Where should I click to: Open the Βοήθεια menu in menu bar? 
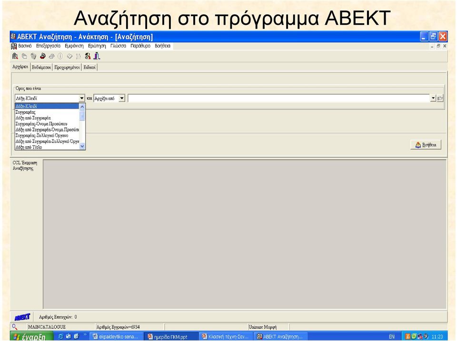click(162, 46)
